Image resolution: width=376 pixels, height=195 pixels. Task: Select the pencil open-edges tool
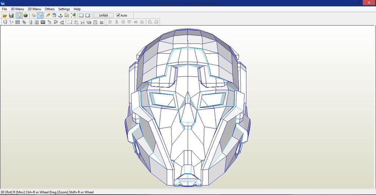[48, 15]
